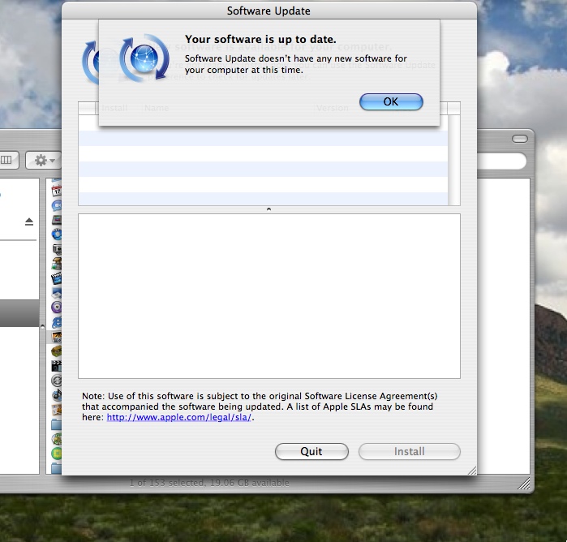This screenshot has height=542, width=567.
Task: Toggle the Finder toolbar with the pill button
Action: 520,139
